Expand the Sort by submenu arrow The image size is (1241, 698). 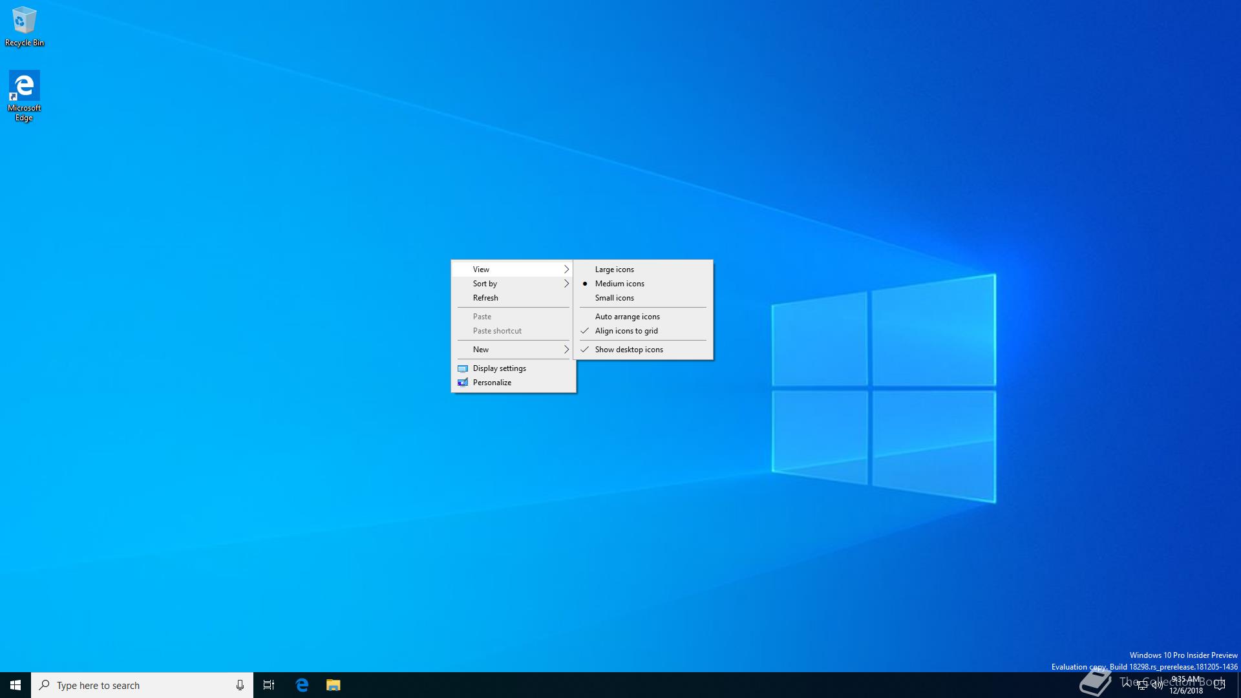point(566,284)
